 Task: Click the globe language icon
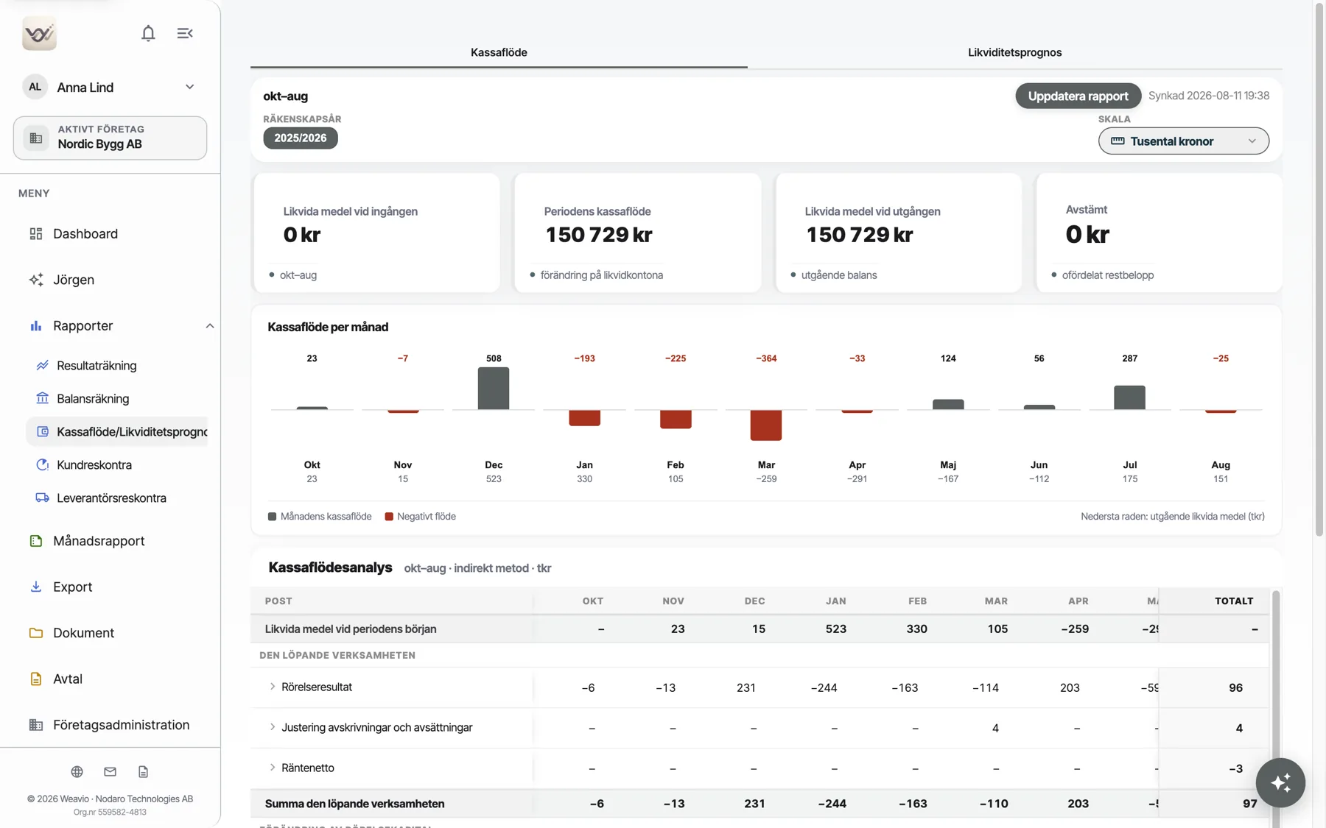pos(77,771)
